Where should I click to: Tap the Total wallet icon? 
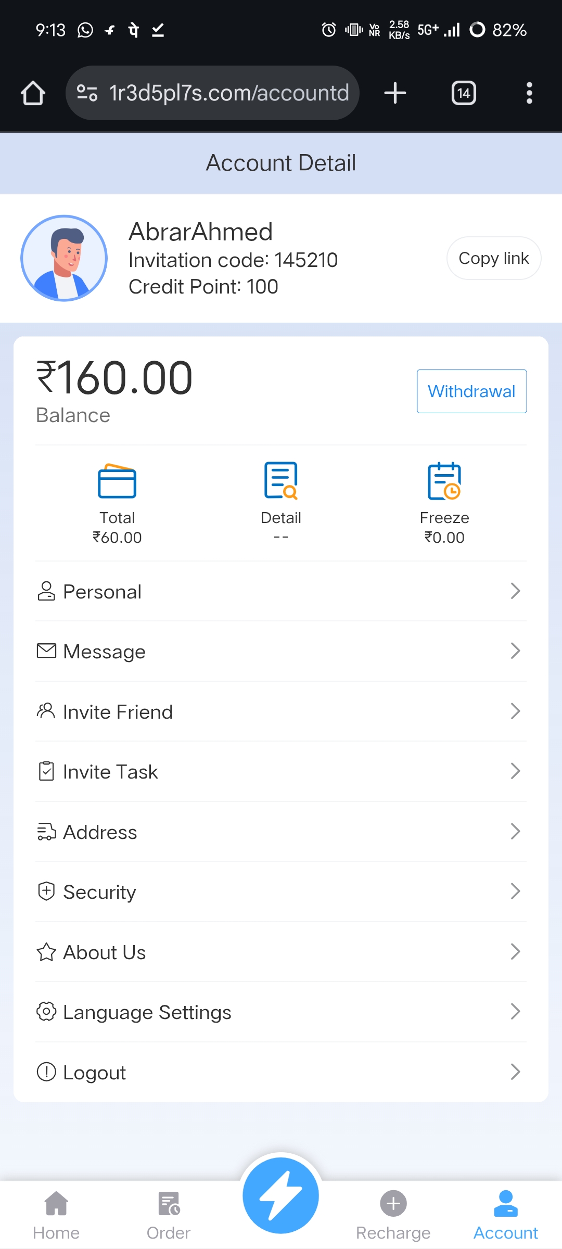(x=117, y=481)
